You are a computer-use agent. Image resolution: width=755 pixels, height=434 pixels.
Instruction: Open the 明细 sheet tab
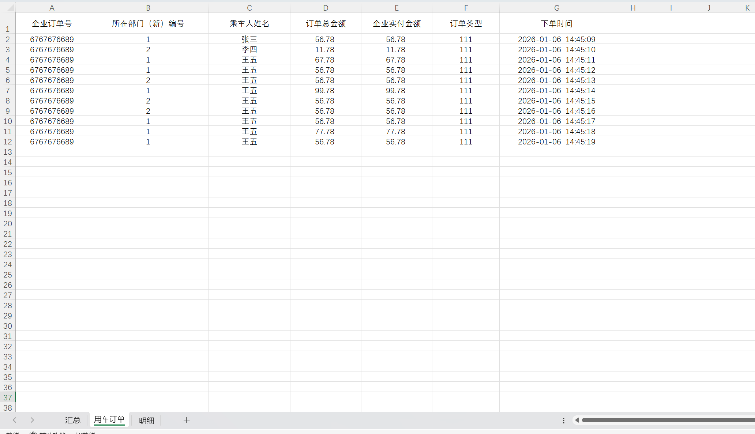pos(147,420)
